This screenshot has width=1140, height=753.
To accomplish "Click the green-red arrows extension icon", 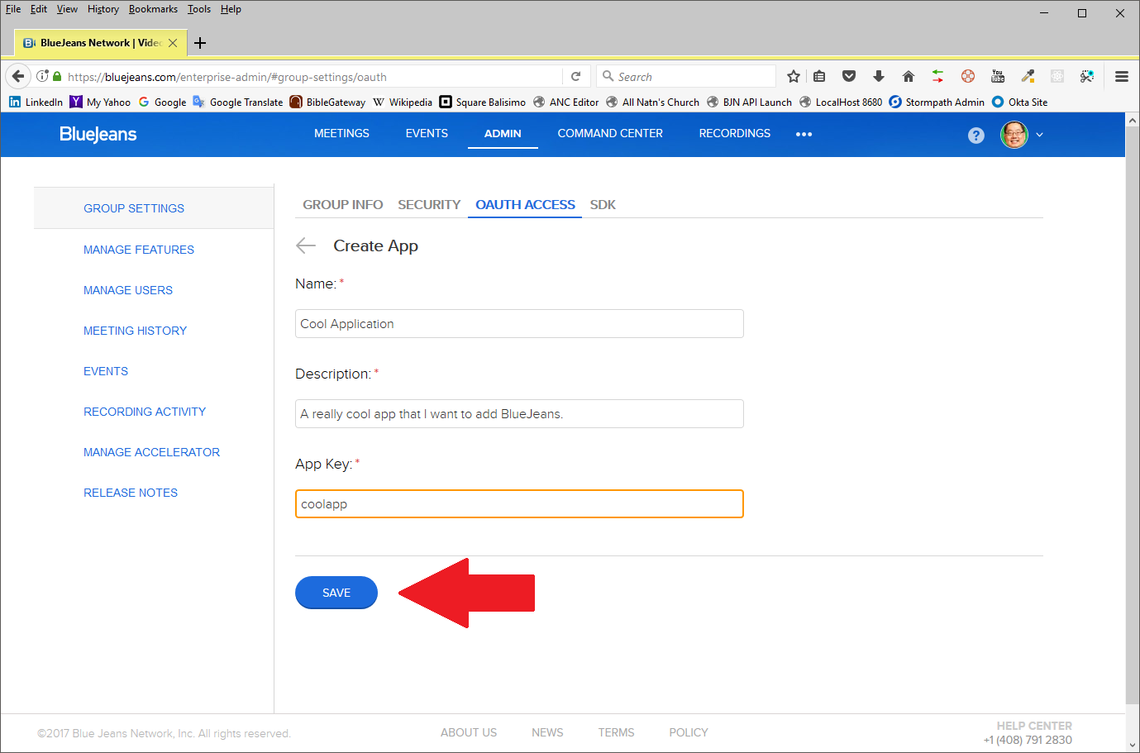I will (x=938, y=76).
